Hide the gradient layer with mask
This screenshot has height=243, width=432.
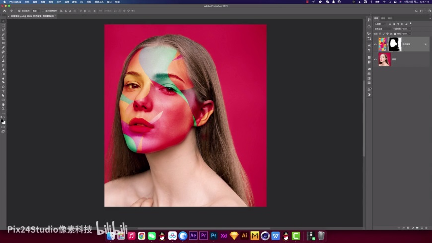pyautogui.click(x=375, y=44)
